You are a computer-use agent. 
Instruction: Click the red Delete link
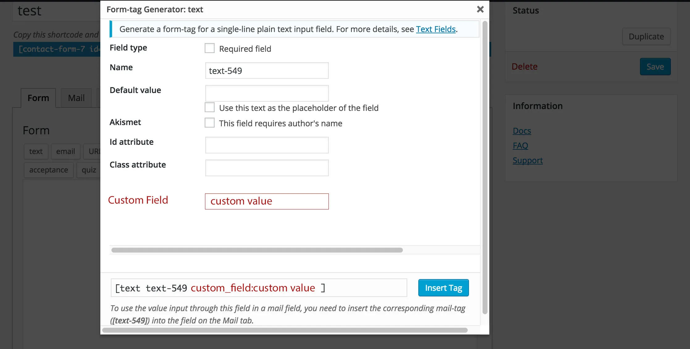(x=525, y=67)
